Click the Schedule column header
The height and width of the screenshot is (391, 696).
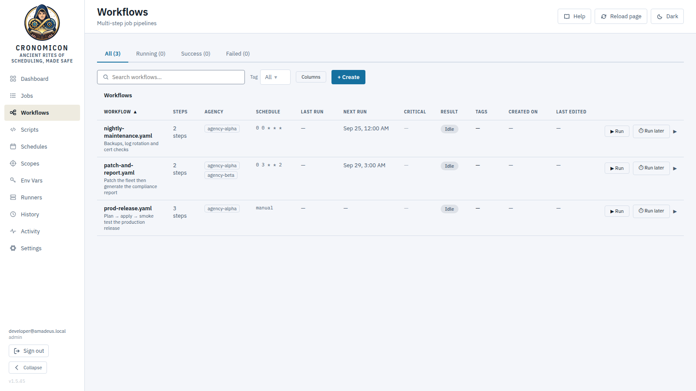tap(268, 112)
